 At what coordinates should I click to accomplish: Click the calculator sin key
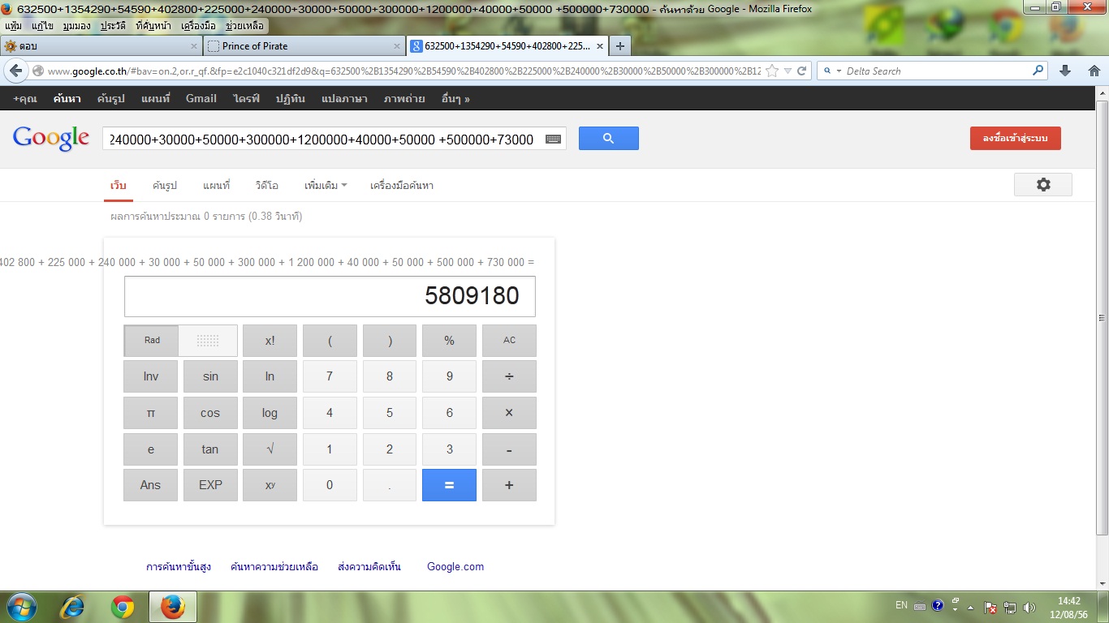(210, 376)
